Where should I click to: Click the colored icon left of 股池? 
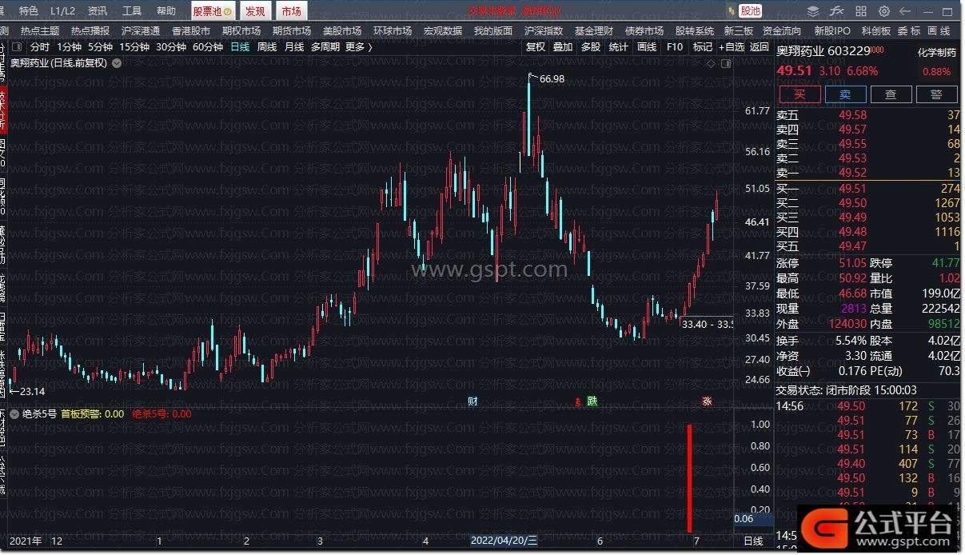pos(732,11)
